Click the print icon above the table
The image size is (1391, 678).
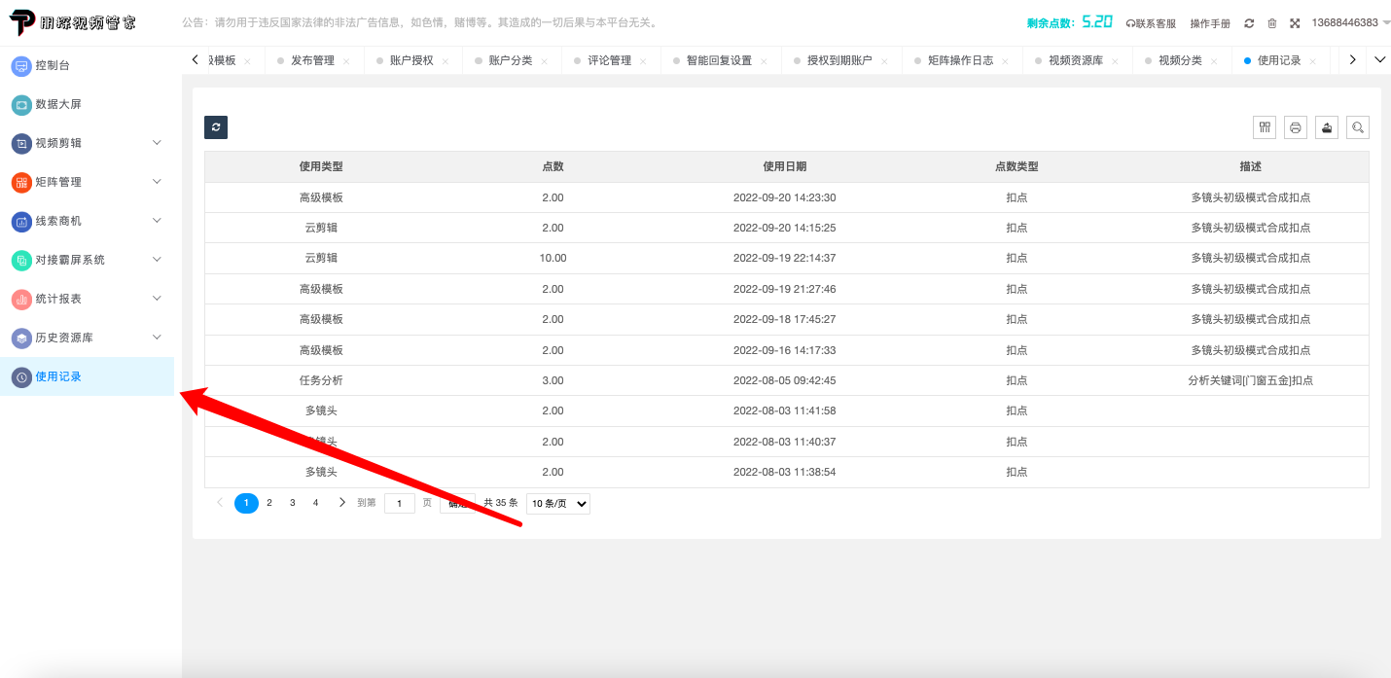click(1296, 126)
